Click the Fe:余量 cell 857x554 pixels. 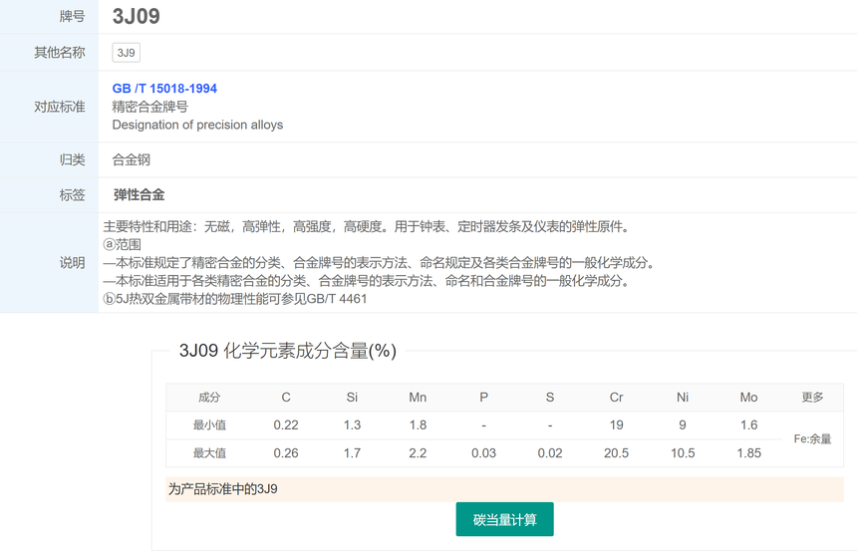pyautogui.click(x=812, y=438)
